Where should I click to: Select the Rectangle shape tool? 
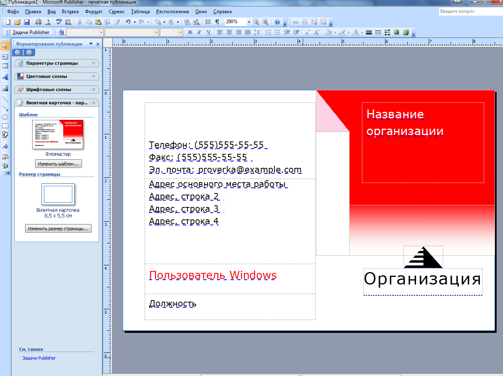pyautogui.click(x=5, y=126)
